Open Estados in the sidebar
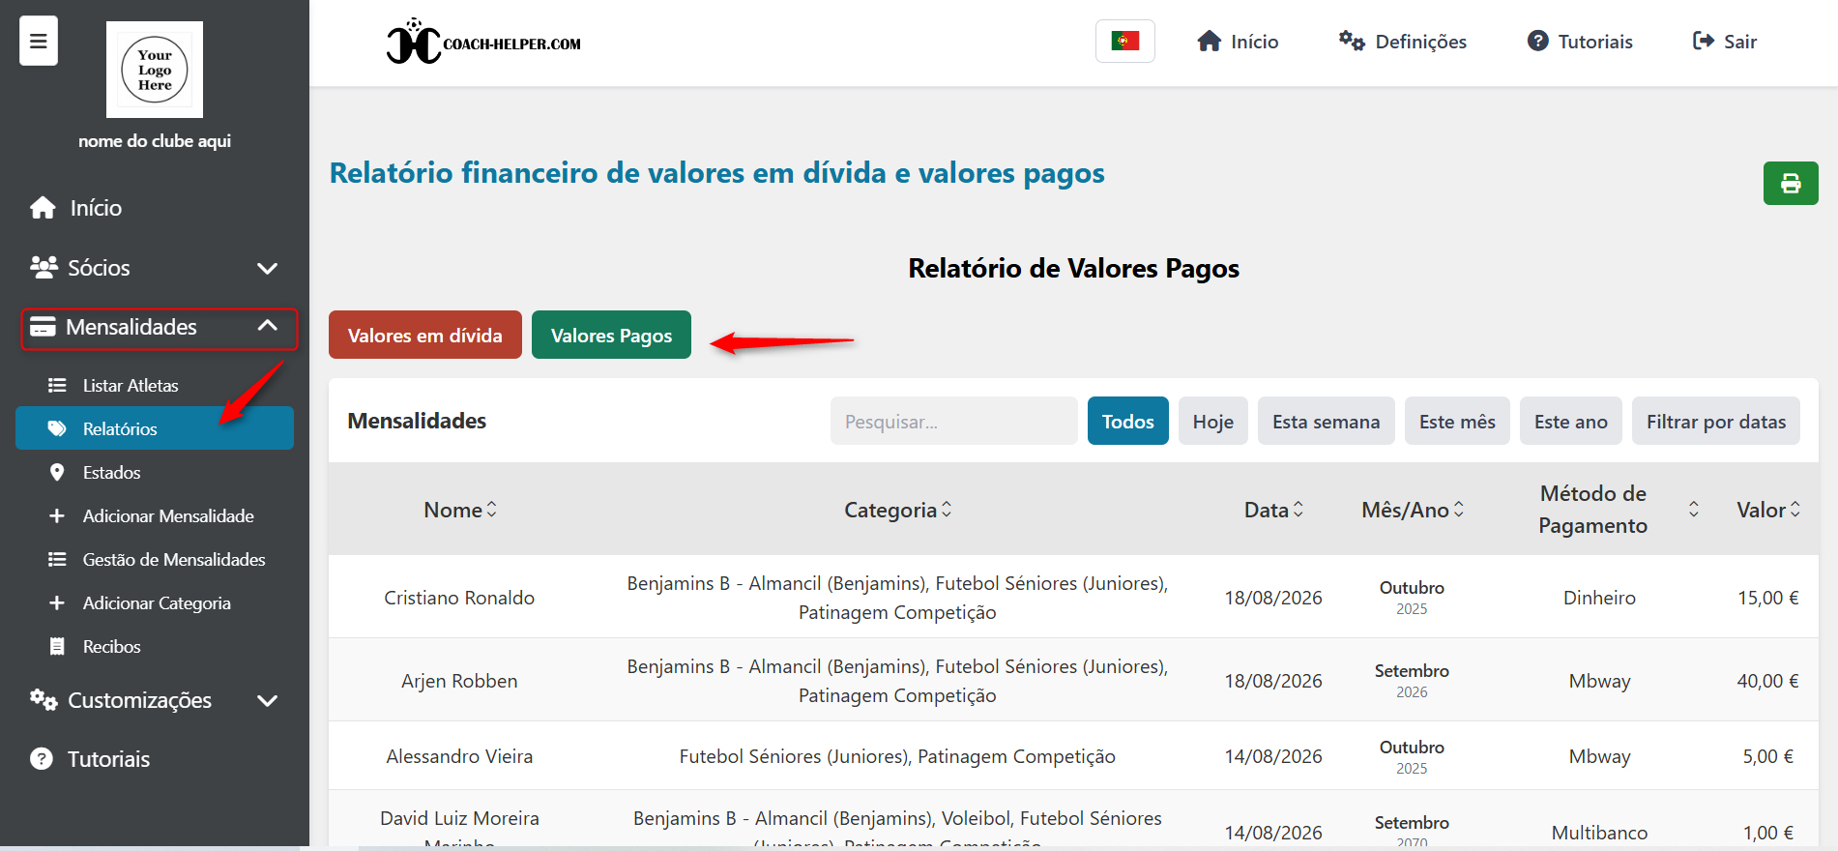This screenshot has width=1838, height=851. pyautogui.click(x=155, y=472)
